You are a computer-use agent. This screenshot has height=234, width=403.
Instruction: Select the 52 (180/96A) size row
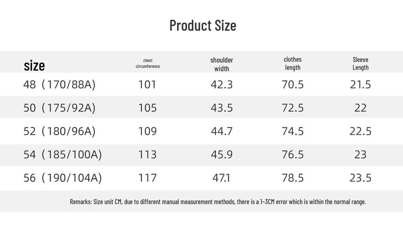point(201,131)
